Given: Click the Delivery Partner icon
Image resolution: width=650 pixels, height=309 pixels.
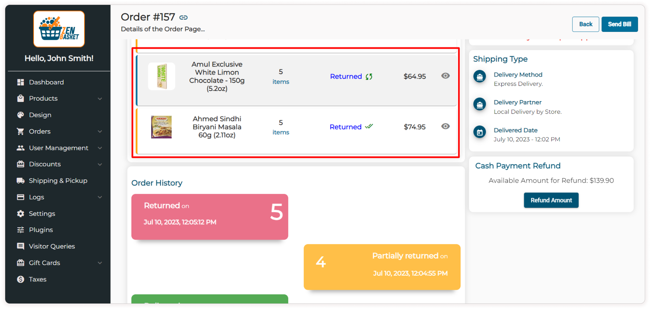Looking at the screenshot, I should (480, 105).
